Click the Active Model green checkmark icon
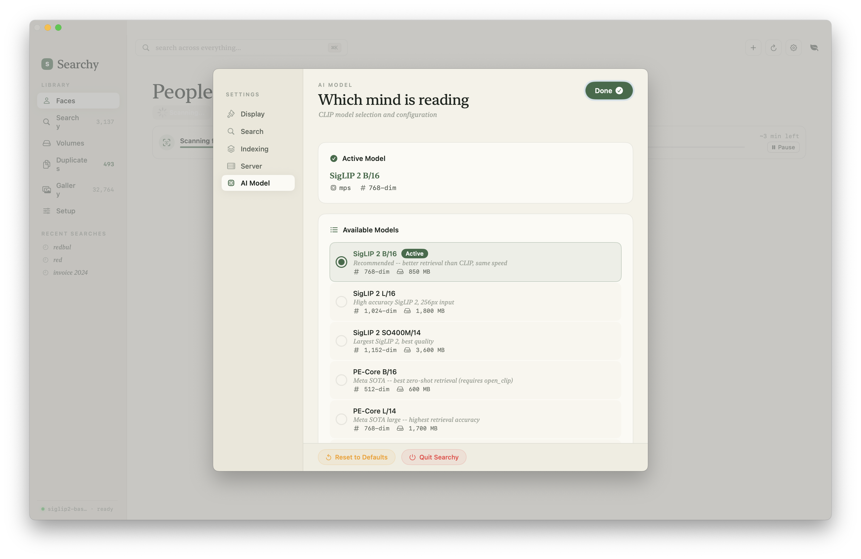Image resolution: width=861 pixels, height=559 pixels. [x=333, y=159]
